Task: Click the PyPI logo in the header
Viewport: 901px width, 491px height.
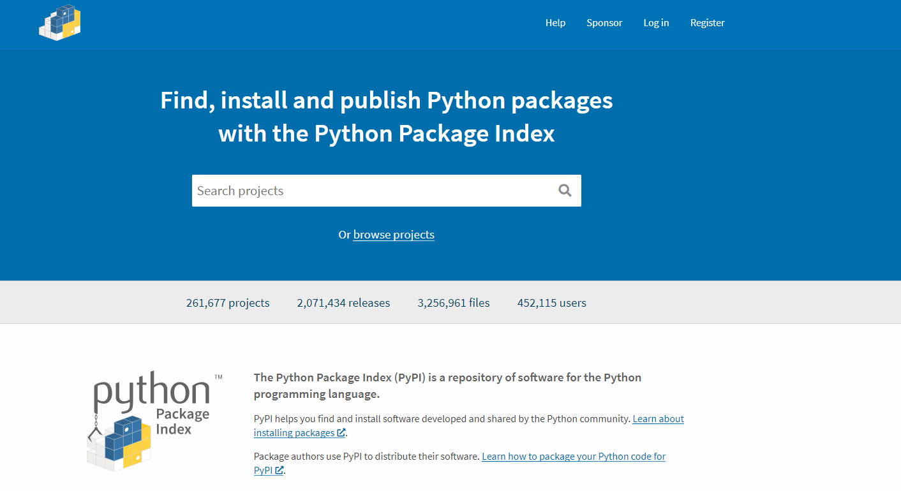Action: pos(59,22)
